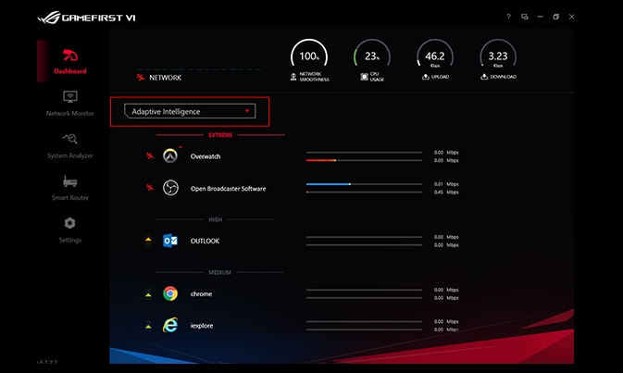The width and height of the screenshot is (623, 373).
Task: Click the Overwatch app icon
Action: pos(170,156)
